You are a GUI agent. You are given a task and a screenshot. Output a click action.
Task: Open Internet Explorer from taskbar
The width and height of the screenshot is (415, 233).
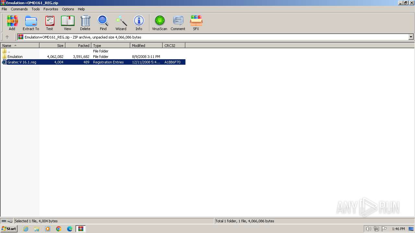pyautogui.click(x=26, y=229)
